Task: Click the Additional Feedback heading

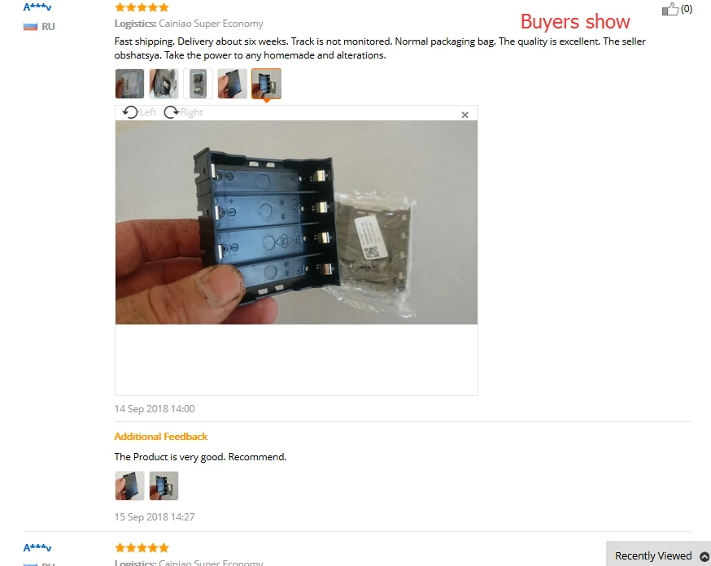Action: [x=160, y=437]
